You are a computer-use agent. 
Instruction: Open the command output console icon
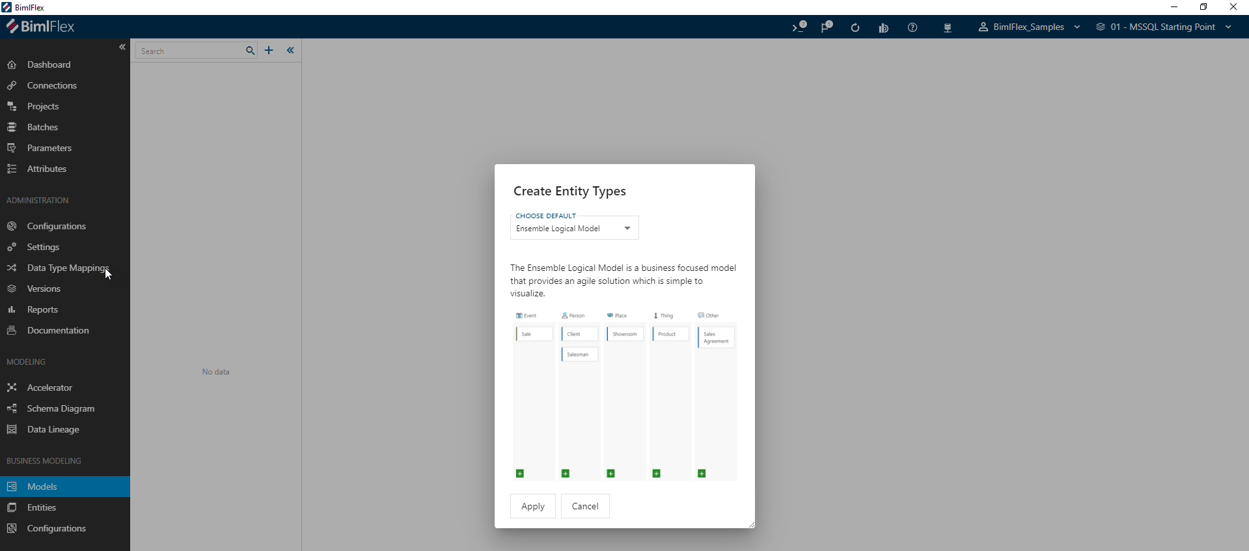(x=799, y=27)
